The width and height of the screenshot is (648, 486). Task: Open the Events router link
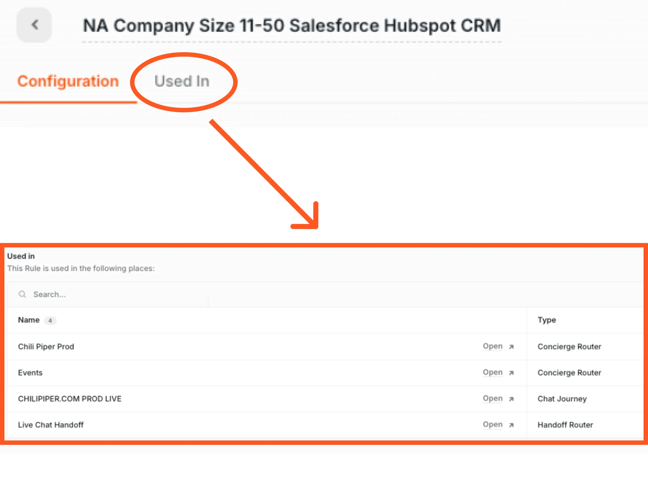tap(493, 372)
